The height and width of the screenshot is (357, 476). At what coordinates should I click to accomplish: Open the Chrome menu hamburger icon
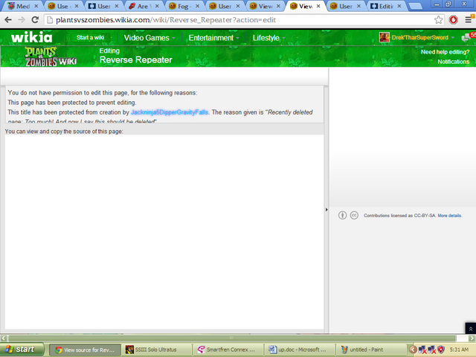click(469, 20)
